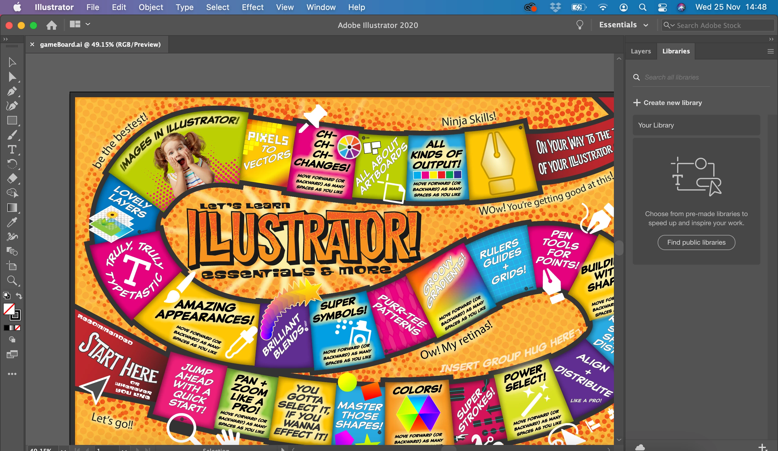Swap fill and stroke colors

(x=19, y=296)
